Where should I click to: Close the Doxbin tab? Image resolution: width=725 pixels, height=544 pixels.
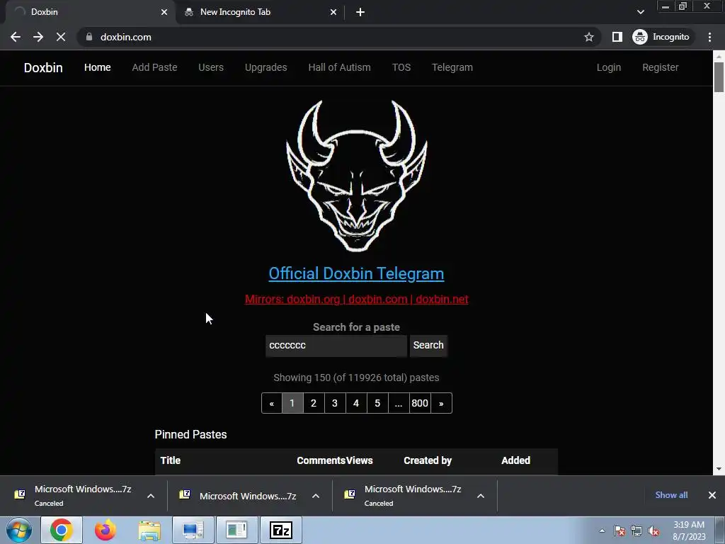164,12
